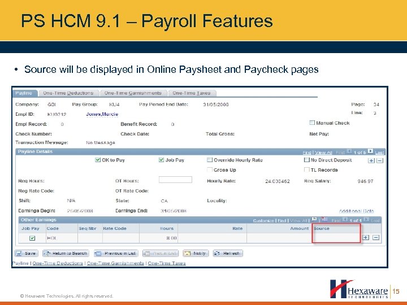
Task: Show previous row in Payline Details
Action: (x=349, y=151)
